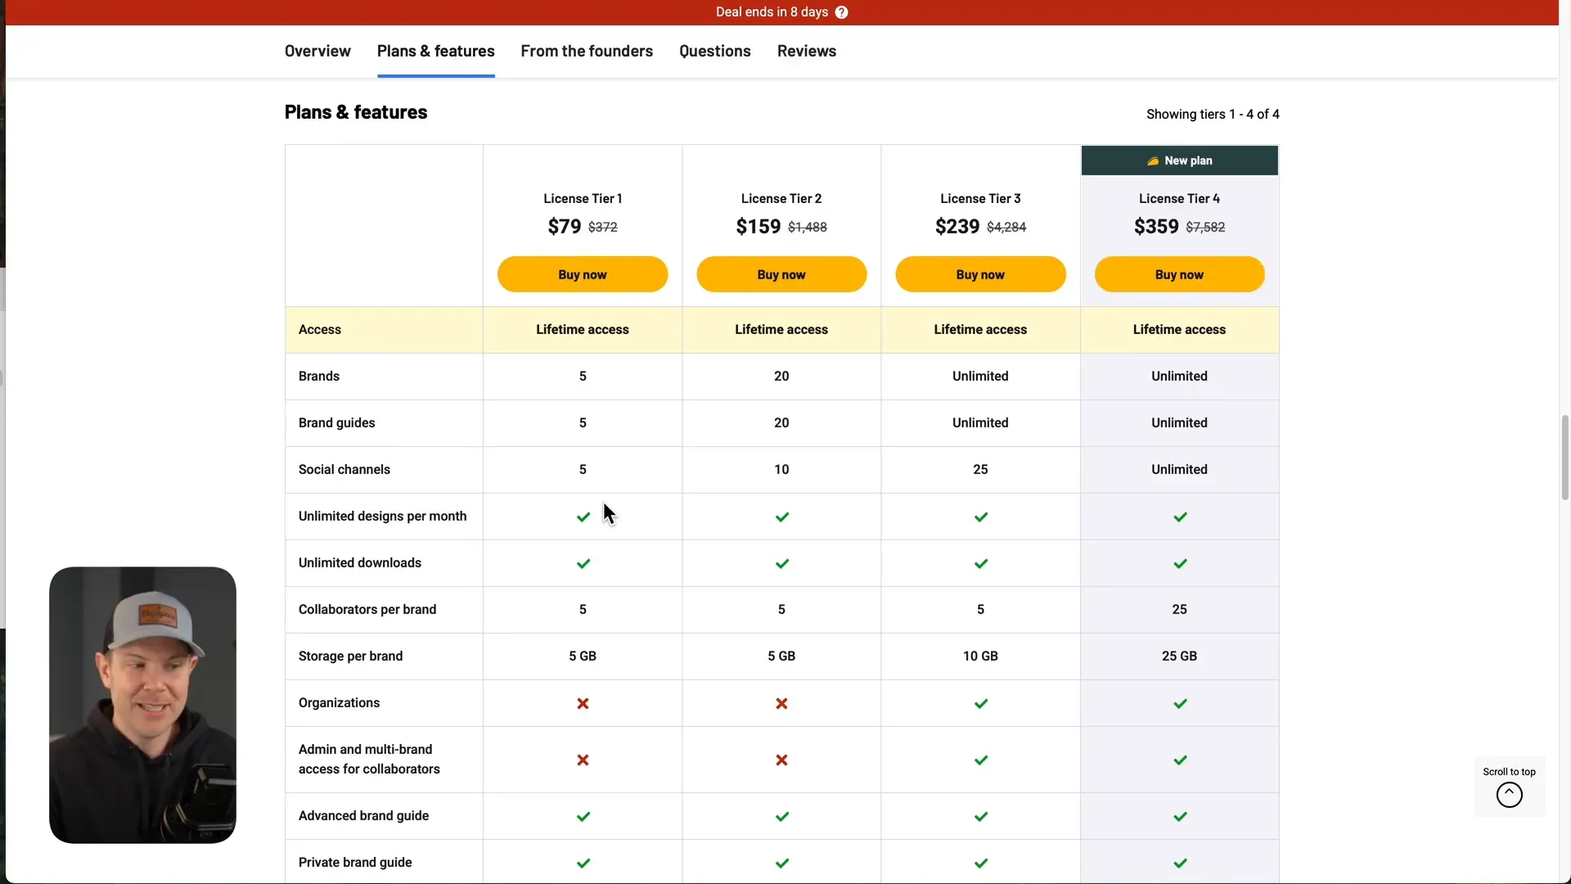Go to From the founders tab
Image resolution: width=1571 pixels, height=884 pixels.
pos(587,51)
